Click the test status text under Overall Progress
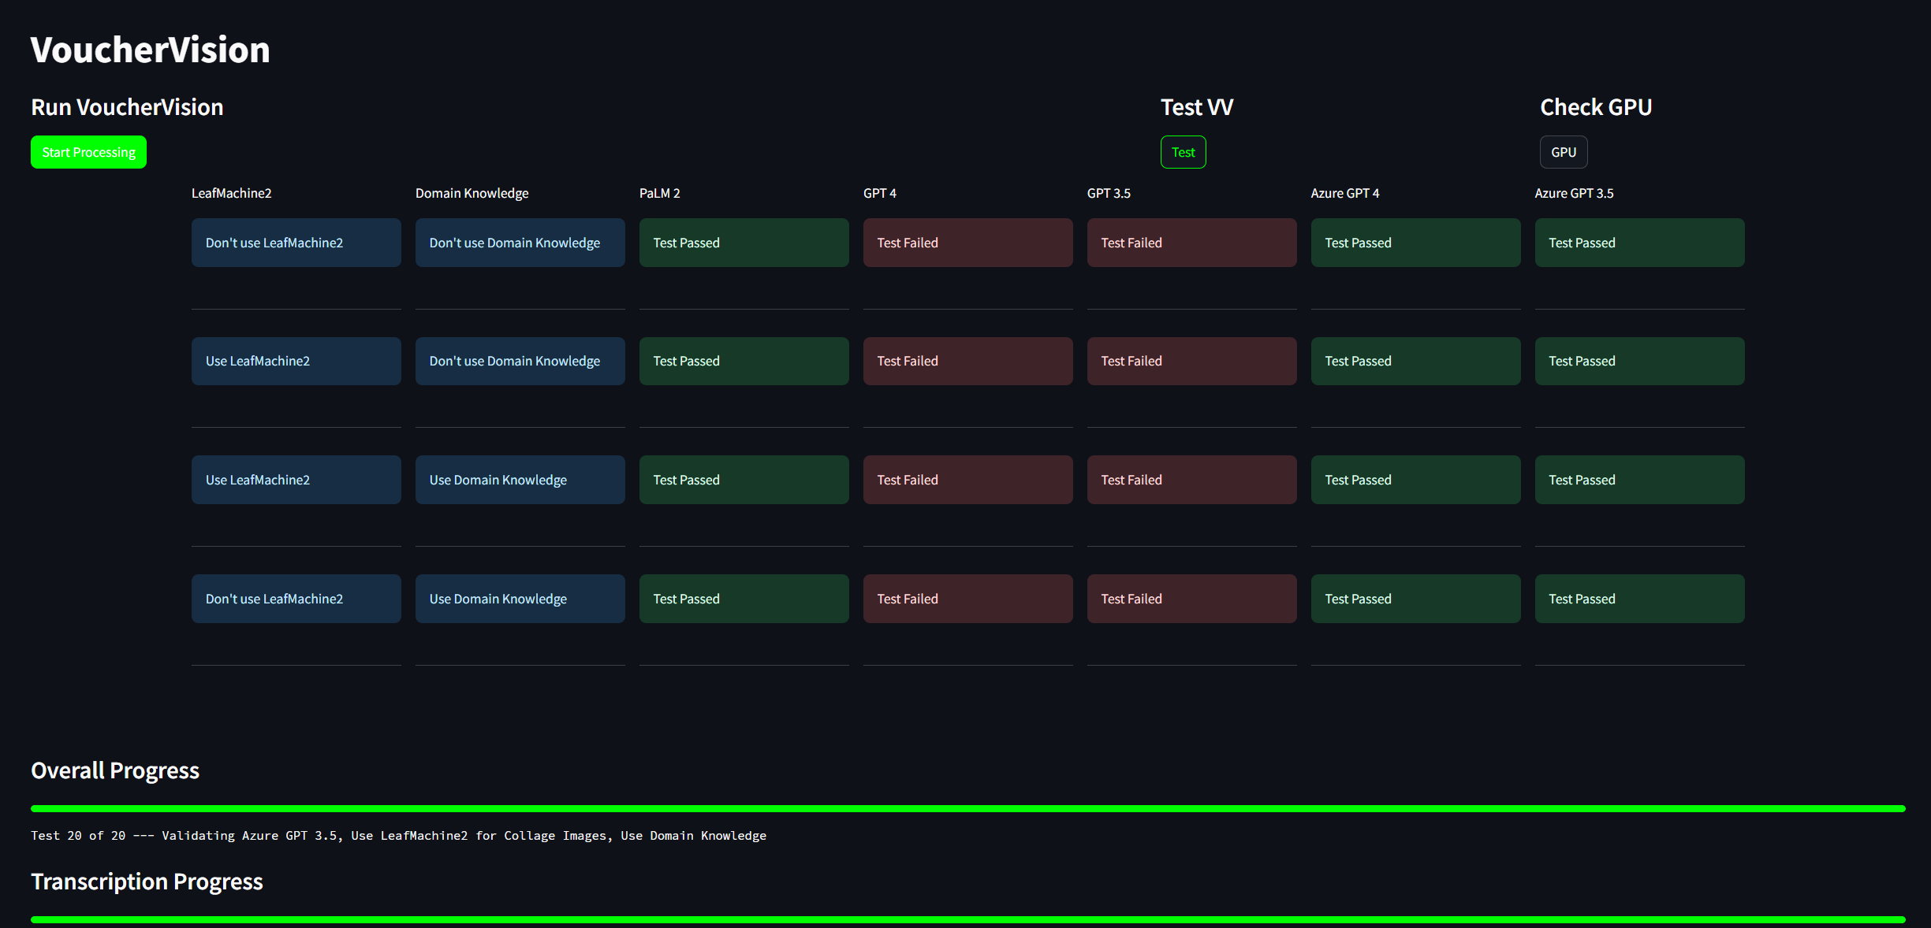 398,836
